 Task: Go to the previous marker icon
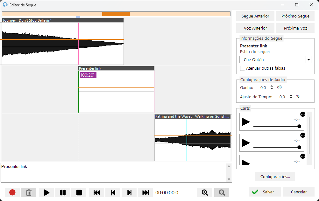(113, 192)
